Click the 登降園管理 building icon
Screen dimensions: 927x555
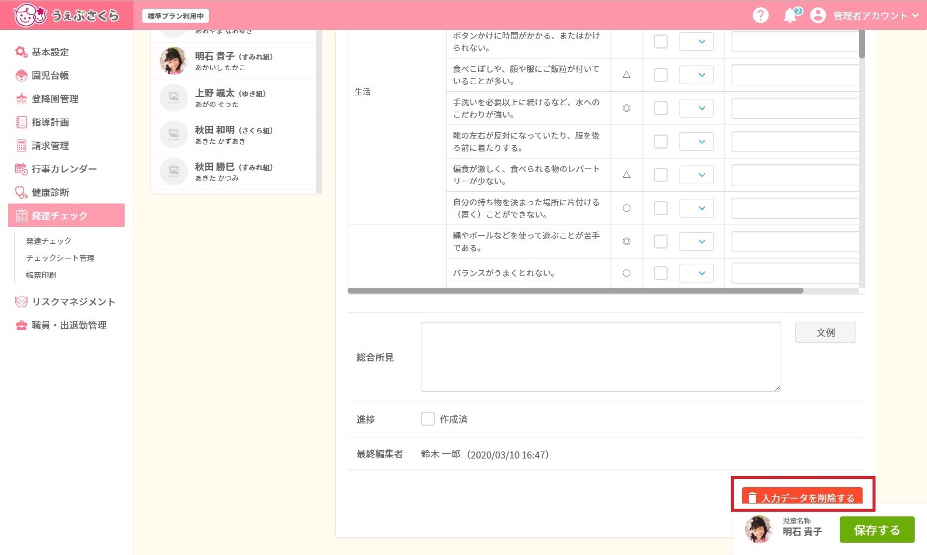[22, 99]
